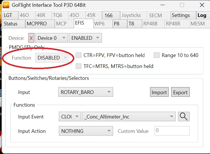210x154 pixels.
Task: Open the 46O tab
Action: coord(27,15)
